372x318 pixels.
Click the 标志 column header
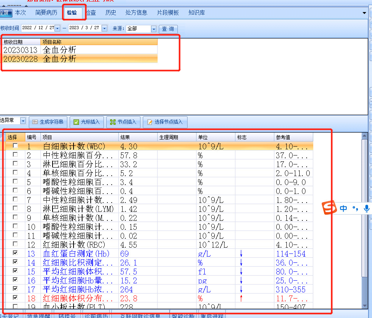(x=254, y=137)
